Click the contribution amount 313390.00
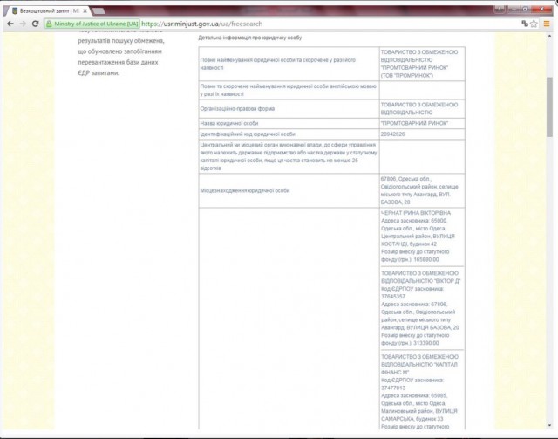The image size is (558, 439). 426,343
